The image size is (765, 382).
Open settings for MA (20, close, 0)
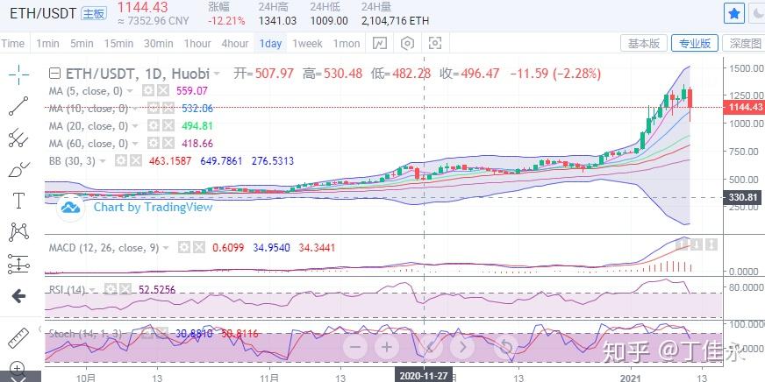tap(154, 125)
